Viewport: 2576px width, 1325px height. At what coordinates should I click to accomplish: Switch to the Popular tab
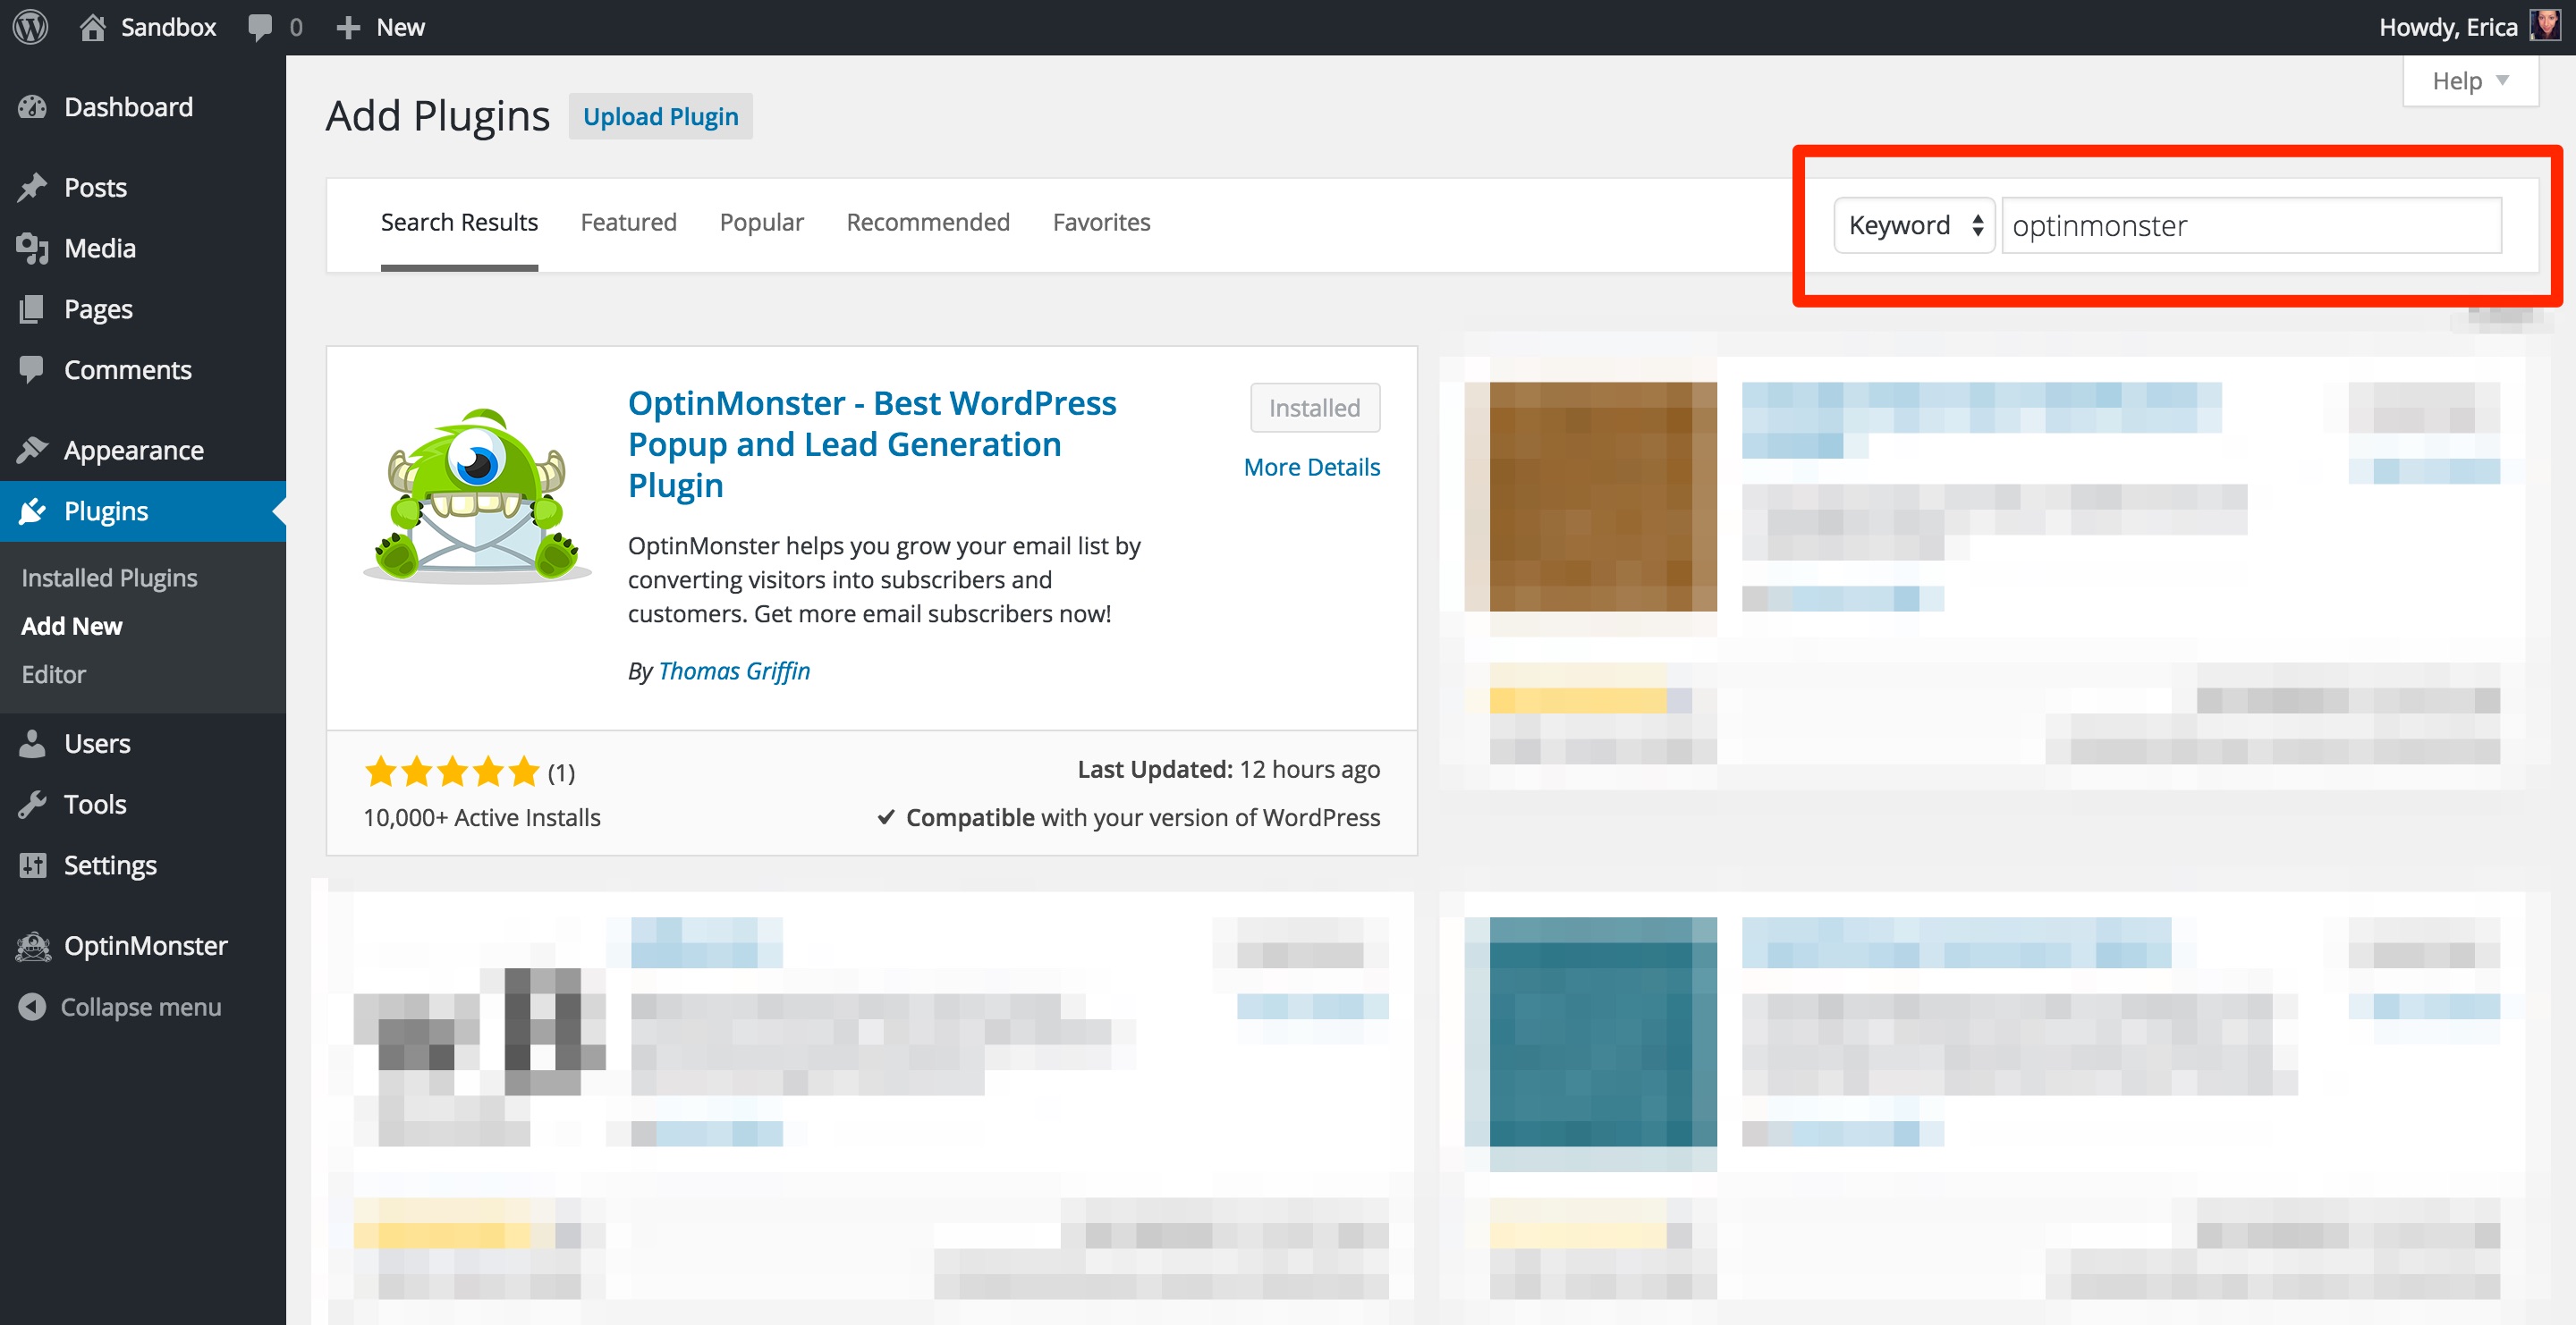pos(760,222)
